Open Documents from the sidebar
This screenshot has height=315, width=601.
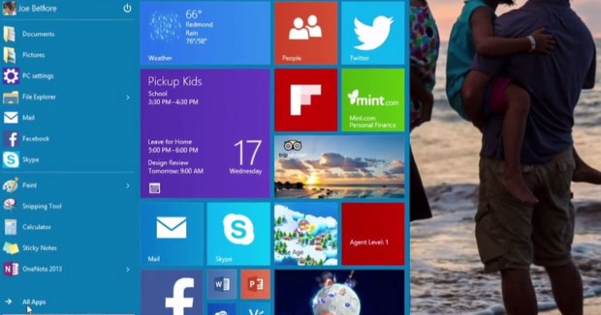point(38,34)
